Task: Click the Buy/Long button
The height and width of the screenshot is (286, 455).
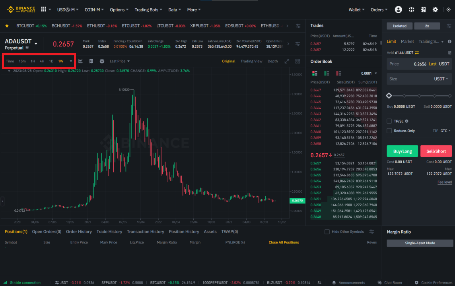Action: click(x=402, y=151)
